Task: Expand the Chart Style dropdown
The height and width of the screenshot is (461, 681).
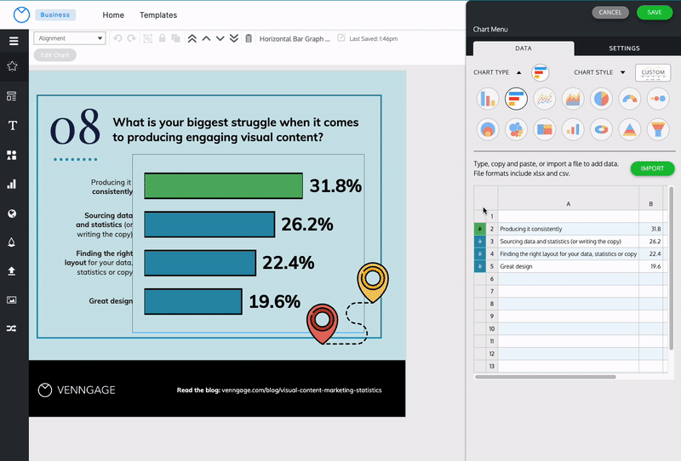Action: pos(622,72)
